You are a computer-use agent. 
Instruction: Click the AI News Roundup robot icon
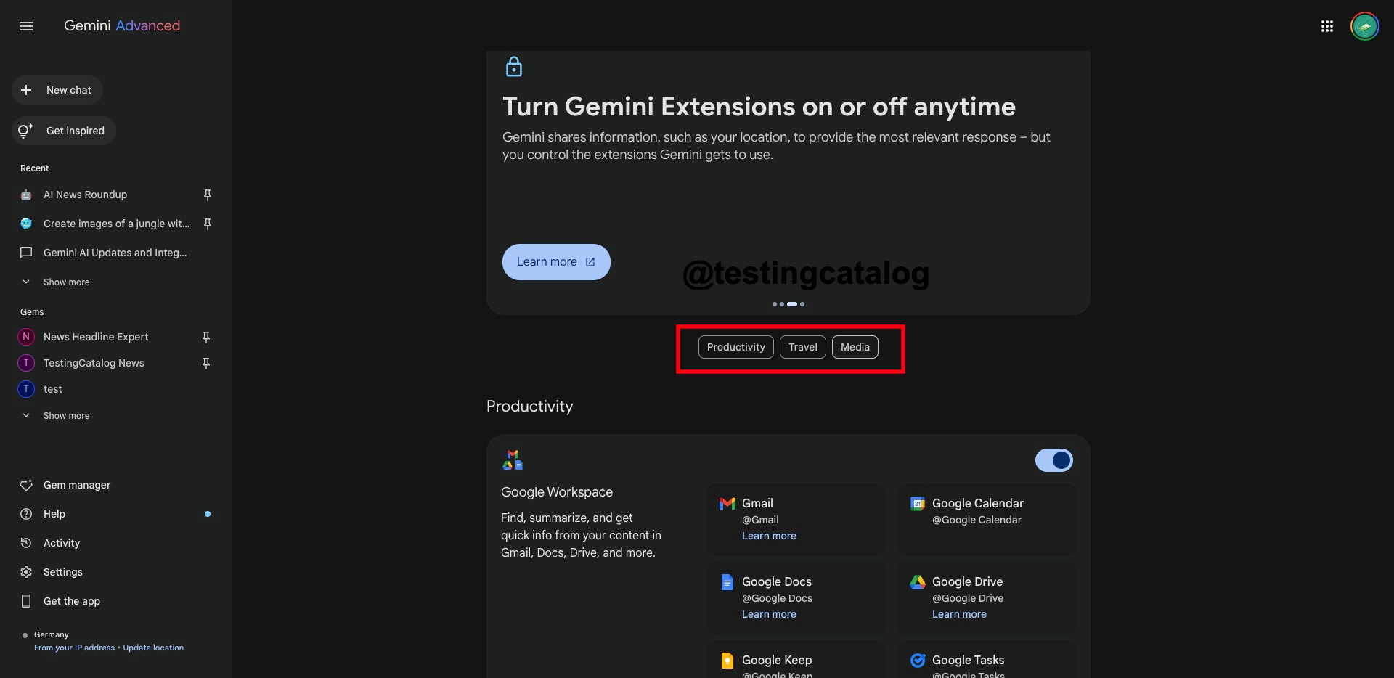tap(26, 195)
